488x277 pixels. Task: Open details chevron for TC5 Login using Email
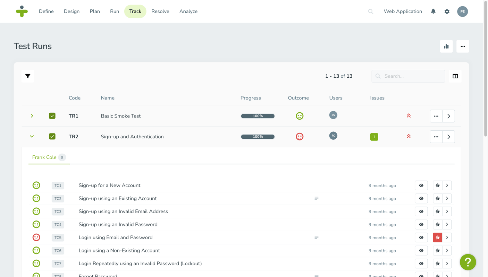[447, 237]
